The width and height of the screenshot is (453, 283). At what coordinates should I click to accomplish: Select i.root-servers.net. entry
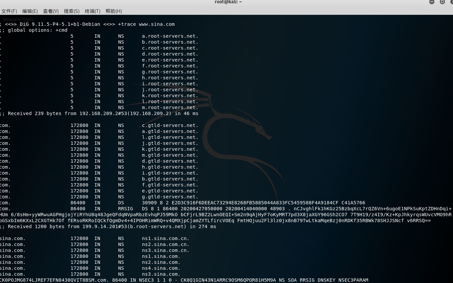[170, 84]
